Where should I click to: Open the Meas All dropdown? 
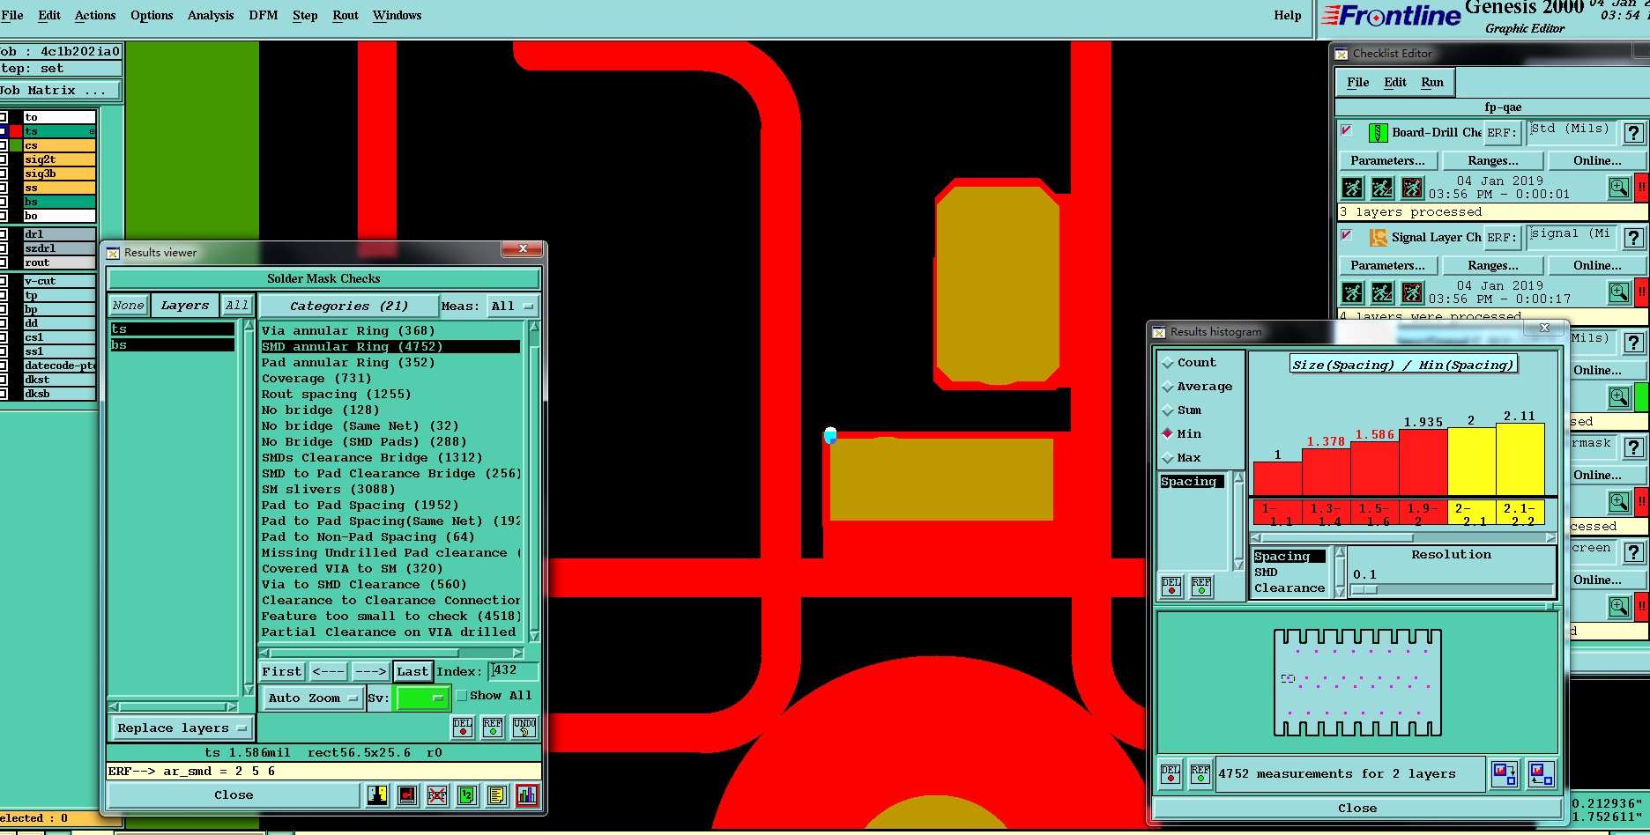514,307
